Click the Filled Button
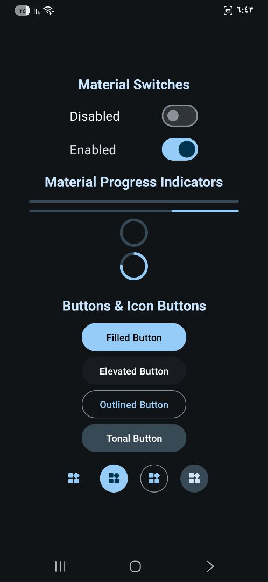Image resolution: width=268 pixels, height=582 pixels. tap(134, 337)
